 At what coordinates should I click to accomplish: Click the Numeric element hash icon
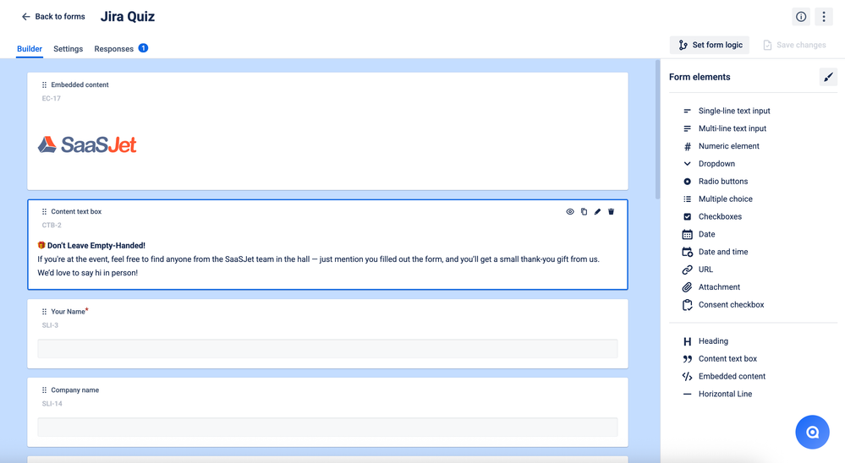click(687, 146)
